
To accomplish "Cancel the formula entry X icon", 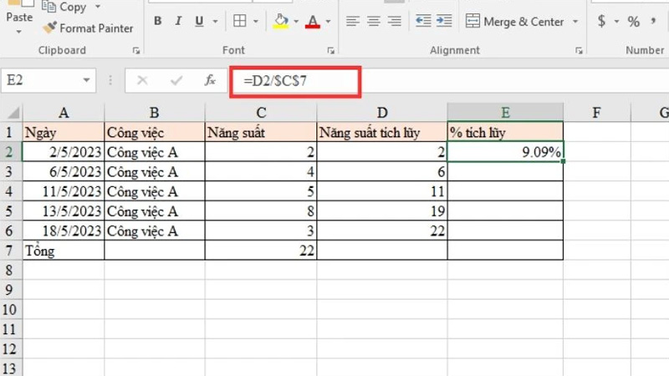I will point(142,80).
